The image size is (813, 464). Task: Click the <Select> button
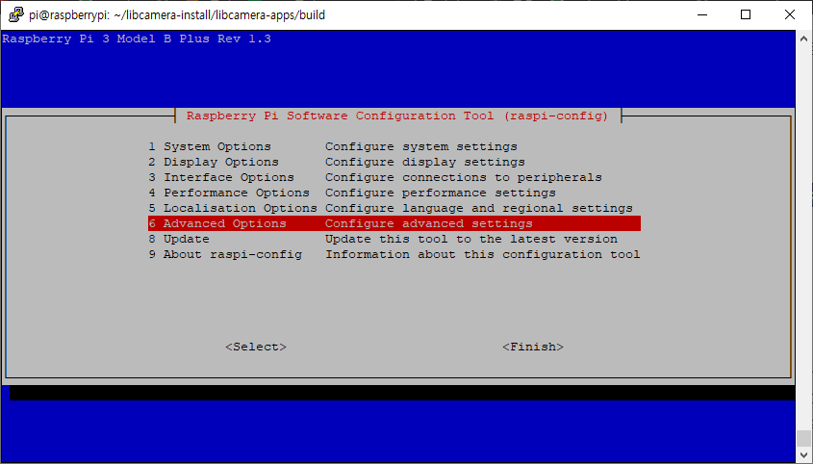256,347
